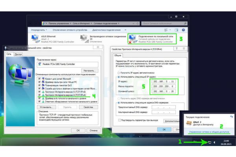Click the Предпочитаемый DNS-сервер field
The width and height of the screenshot is (236, 157).
pos(164,107)
